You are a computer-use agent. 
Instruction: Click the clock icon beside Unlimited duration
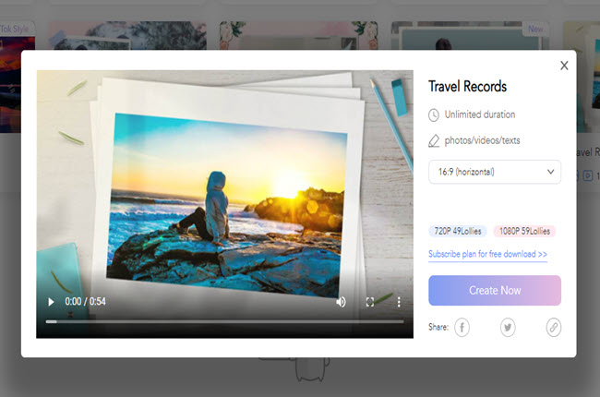[x=434, y=114]
